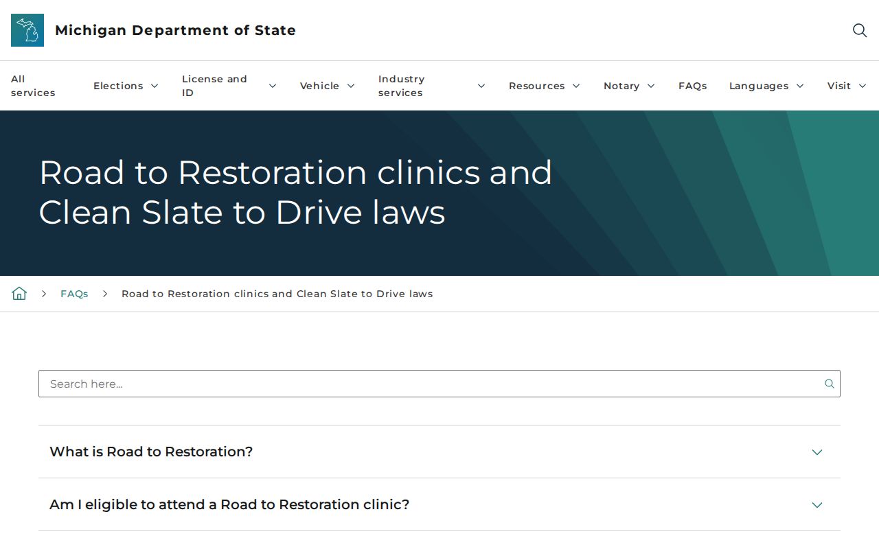This screenshot has height=549, width=879.
Task: Open the Visit menu
Action: (847, 86)
